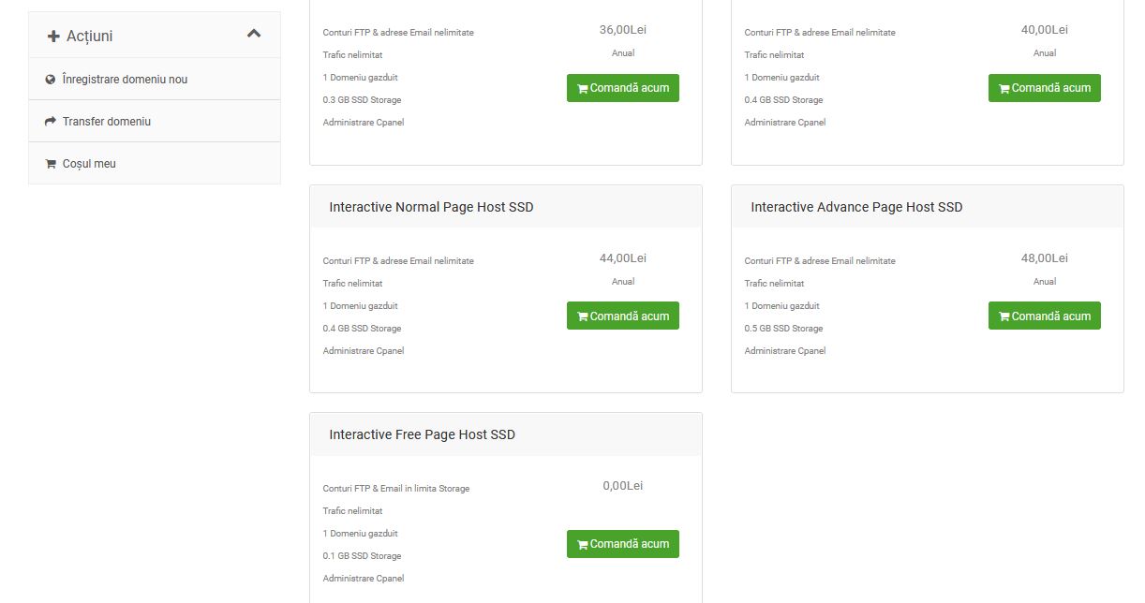Click the cart icon beside Coșul meu
Image resolution: width=1145 pixels, height=603 pixels.
pyautogui.click(x=51, y=164)
